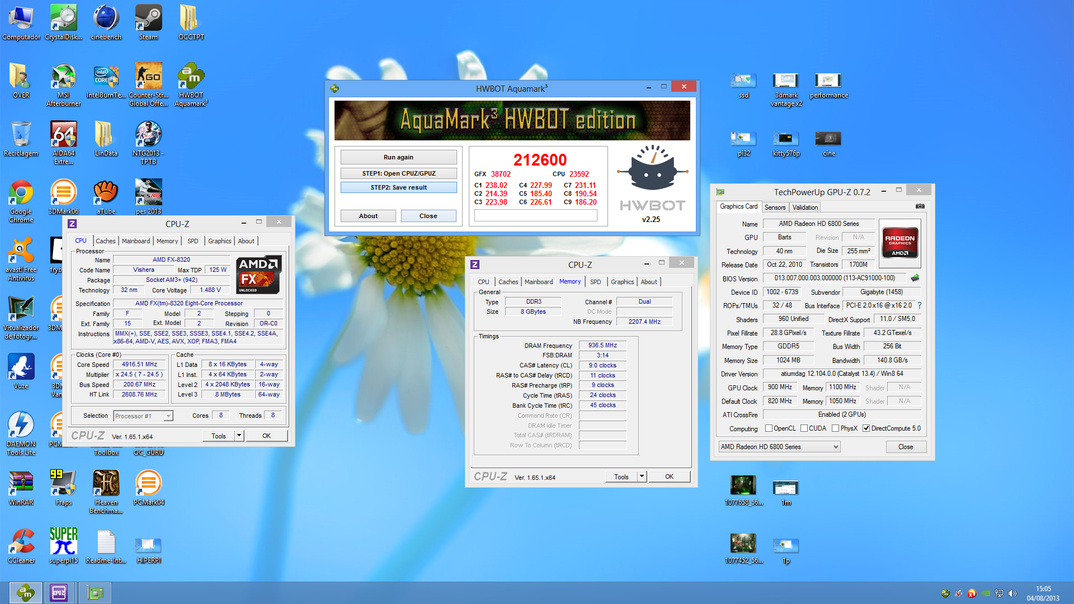Open the Vuze desktop icon
This screenshot has width=1074, height=604.
coord(21,371)
